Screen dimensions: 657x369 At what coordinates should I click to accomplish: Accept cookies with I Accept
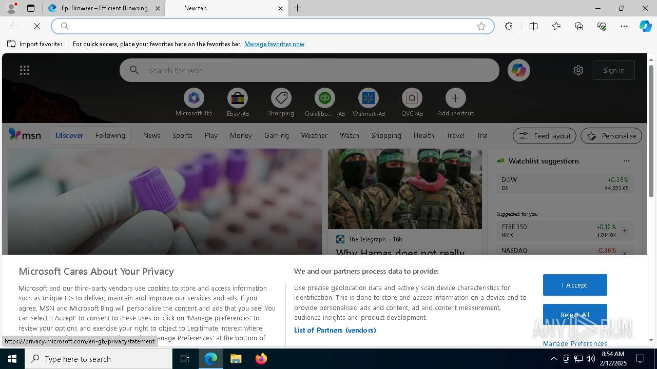click(x=575, y=285)
